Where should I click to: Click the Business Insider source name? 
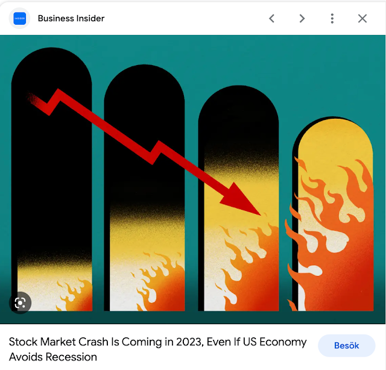(x=71, y=19)
